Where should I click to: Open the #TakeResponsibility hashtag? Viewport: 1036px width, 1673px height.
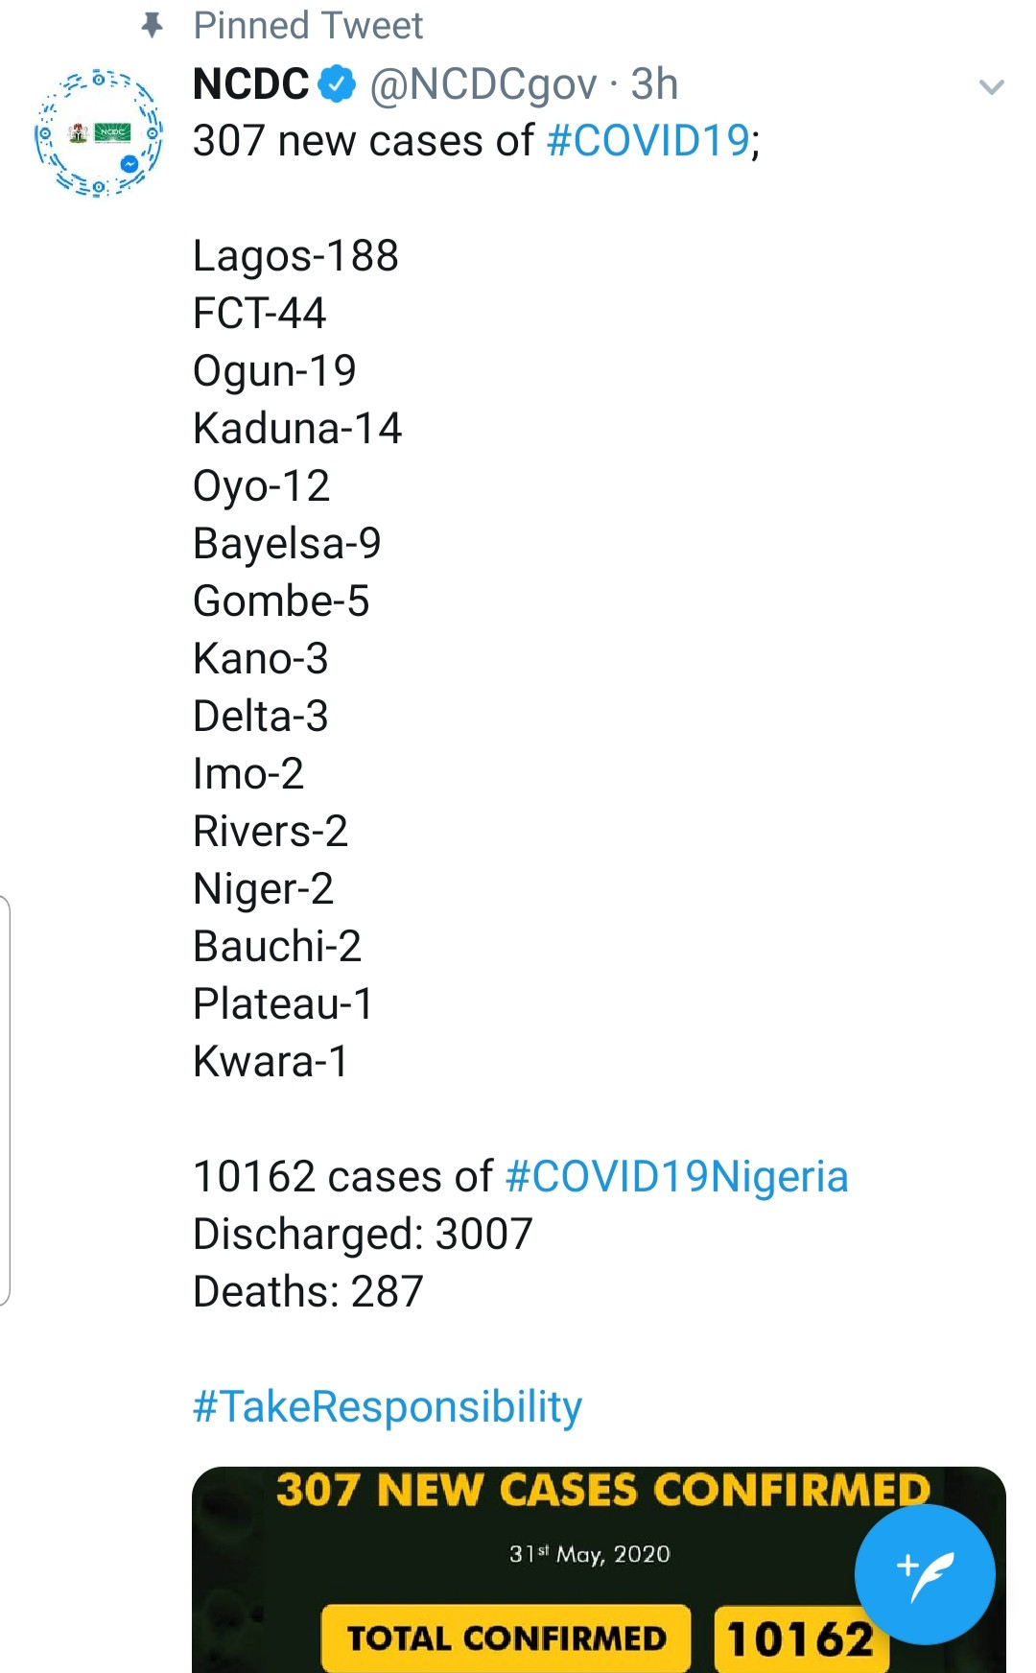(x=388, y=1407)
